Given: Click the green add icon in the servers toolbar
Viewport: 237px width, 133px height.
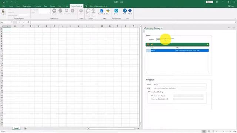Looking at the screenshot, I should pyautogui.click(x=208, y=44).
